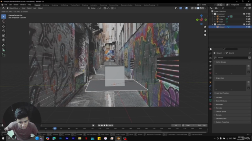Hide the Ground object in outliner
Viewport: 252px width, 141px height.
pyautogui.click(x=246, y=27)
